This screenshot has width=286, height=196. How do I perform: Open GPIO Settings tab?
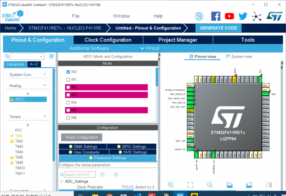(132, 146)
